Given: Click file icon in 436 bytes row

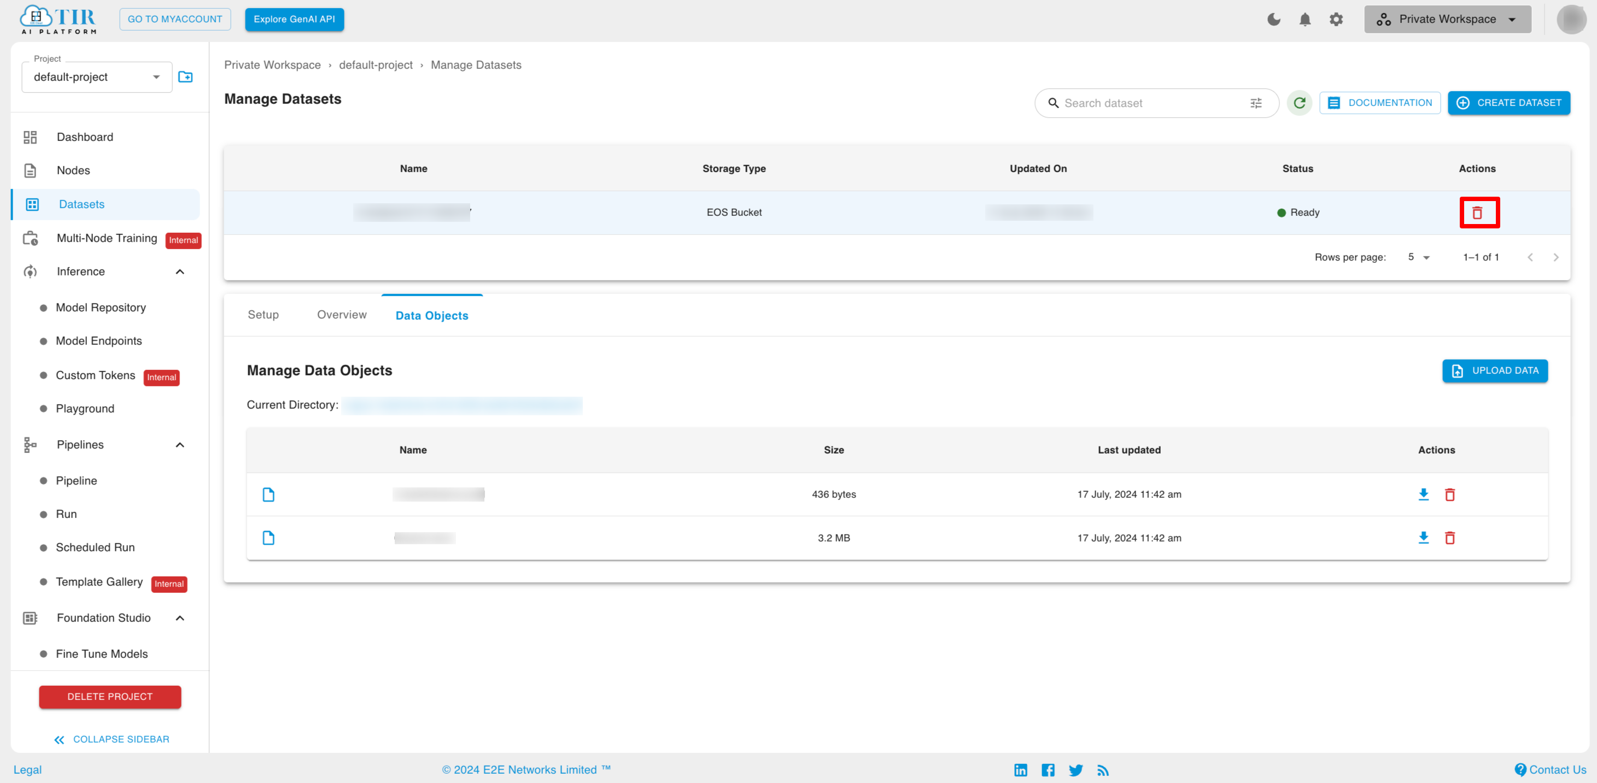Looking at the screenshot, I should tap(268, 494).
